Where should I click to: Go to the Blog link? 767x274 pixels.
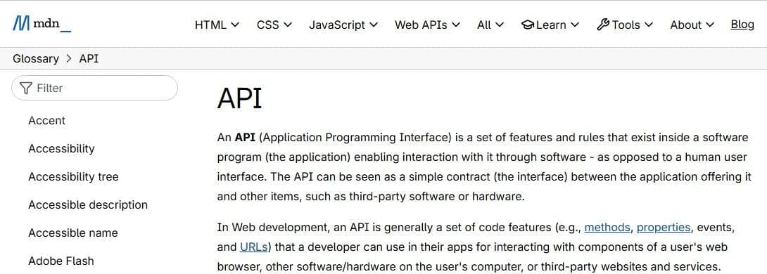pos(742,25)
